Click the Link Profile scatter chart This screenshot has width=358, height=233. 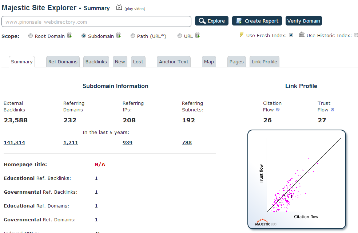click(297, 179)
